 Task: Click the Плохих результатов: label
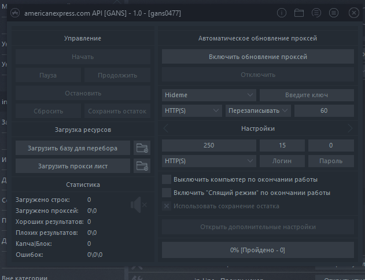pyautogui.click(x=47, y=233)
